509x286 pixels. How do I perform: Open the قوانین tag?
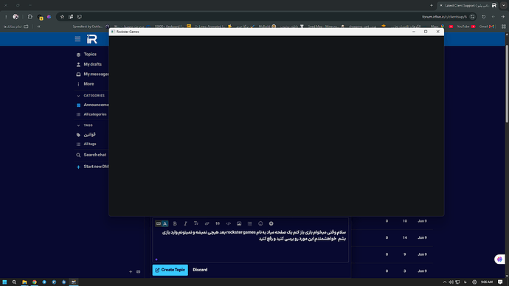(x=89, y=135)
